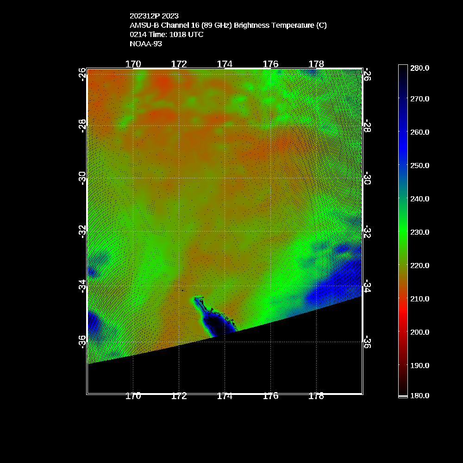The width and height of the screenshot is (463, 463).
Task: Click the 250.0 colorbar label
Action: pos(419,166)
